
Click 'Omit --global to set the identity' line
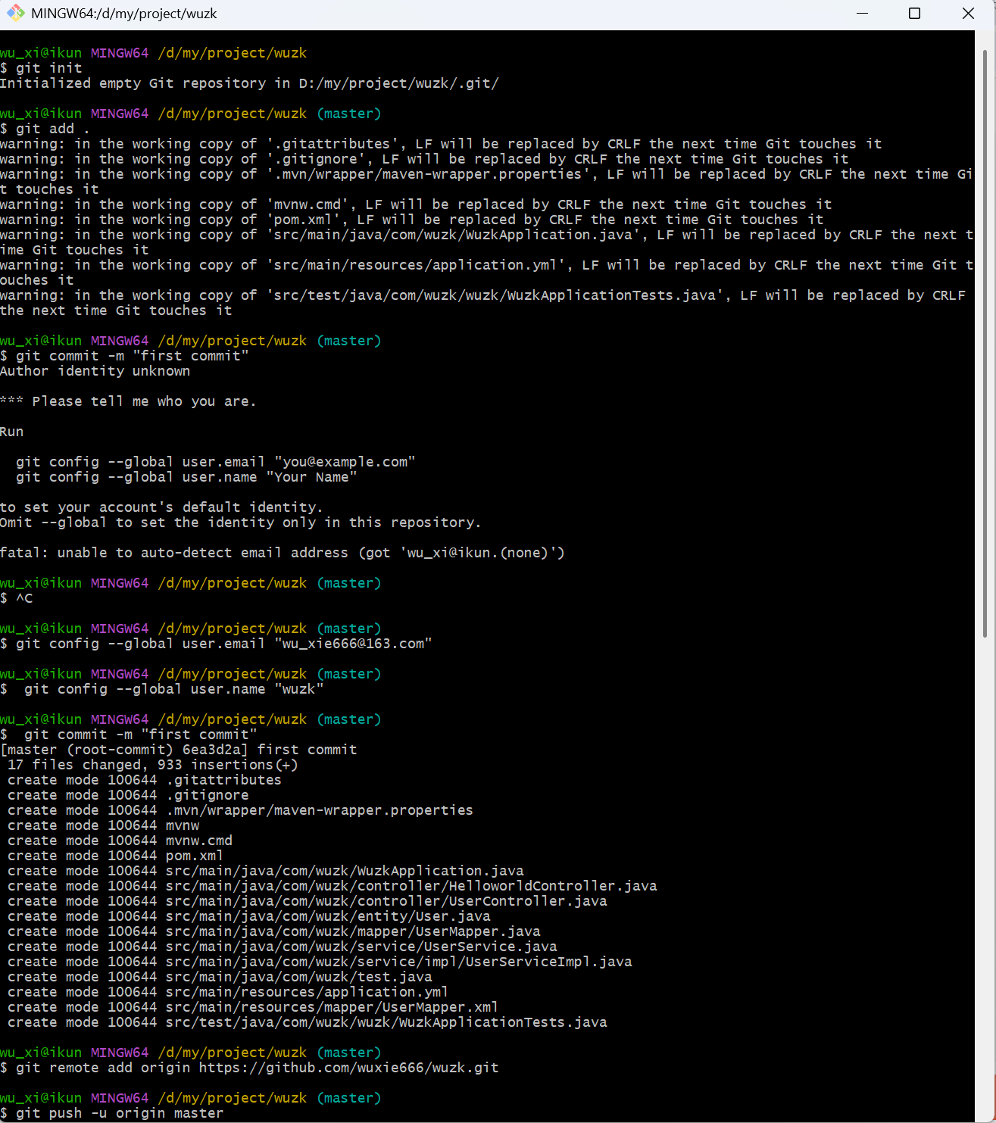(x=240, y=523)
